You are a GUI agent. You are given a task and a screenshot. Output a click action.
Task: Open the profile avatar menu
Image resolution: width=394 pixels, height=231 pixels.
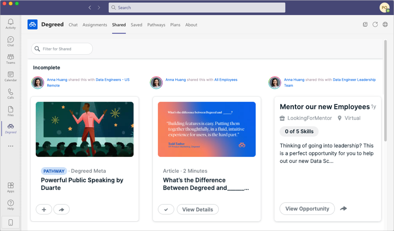pos(385,8)
